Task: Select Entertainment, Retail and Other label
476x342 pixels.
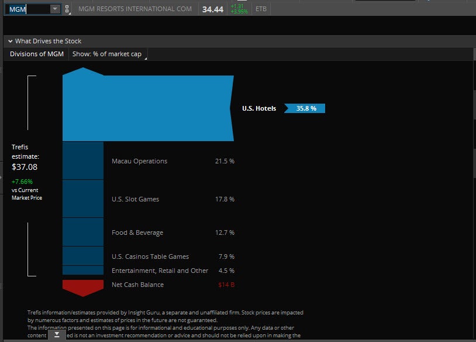Action: coord(160,271)
